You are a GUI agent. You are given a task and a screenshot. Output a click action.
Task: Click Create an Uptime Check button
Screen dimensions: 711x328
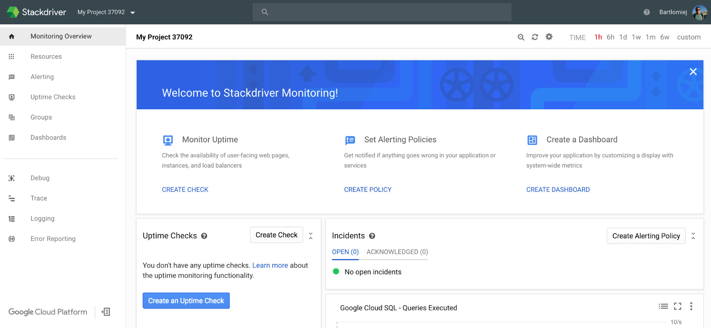(186, 301)
